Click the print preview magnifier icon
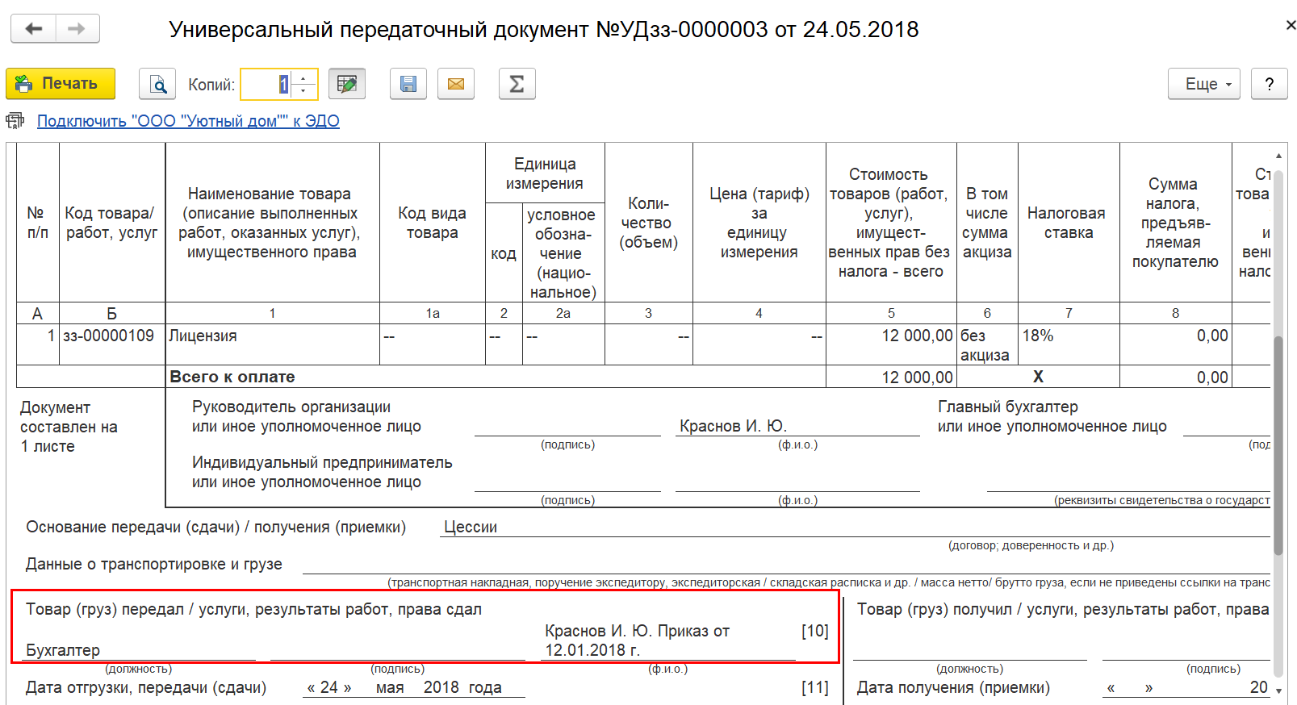This screenshot has width=1297, height=705. coord(158,84)
